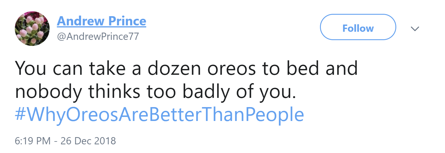Click the tweet's first line of text
The width and height of the screenshot is (445, 153).
point(186,69)
